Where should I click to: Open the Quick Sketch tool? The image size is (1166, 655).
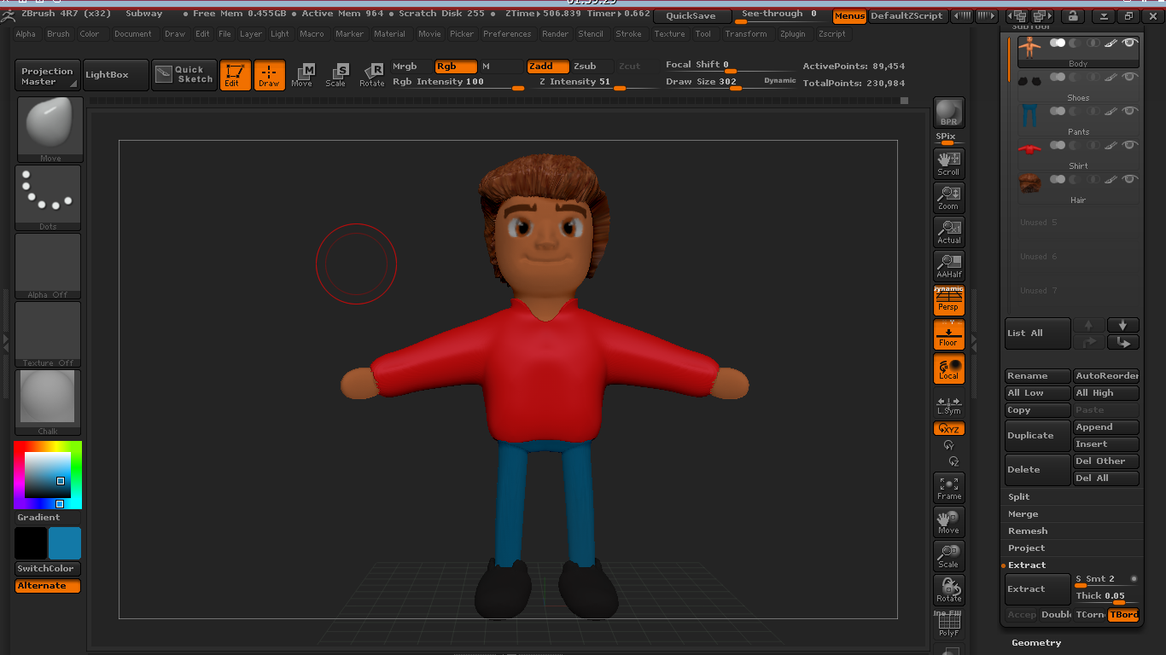[x=184, y=75]
